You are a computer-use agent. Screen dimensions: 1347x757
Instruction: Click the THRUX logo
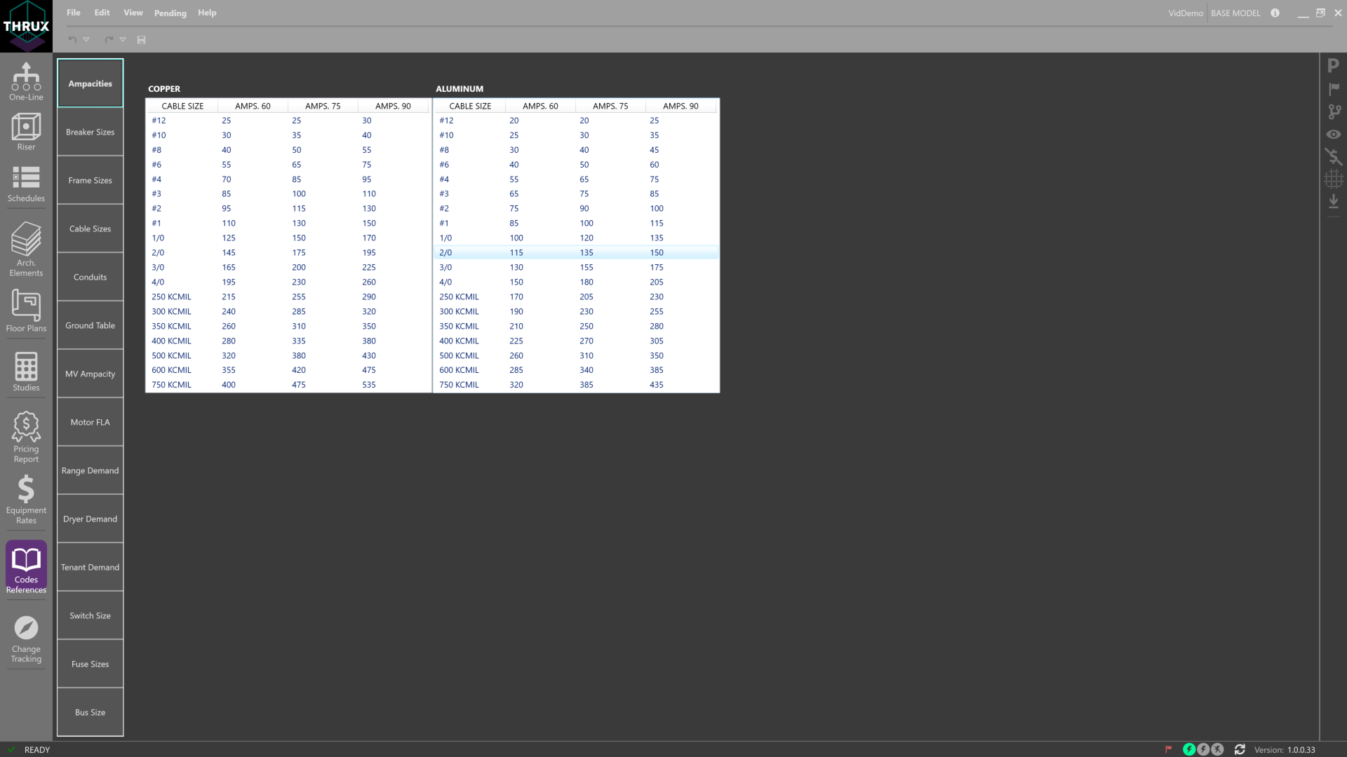click(26, 26)
